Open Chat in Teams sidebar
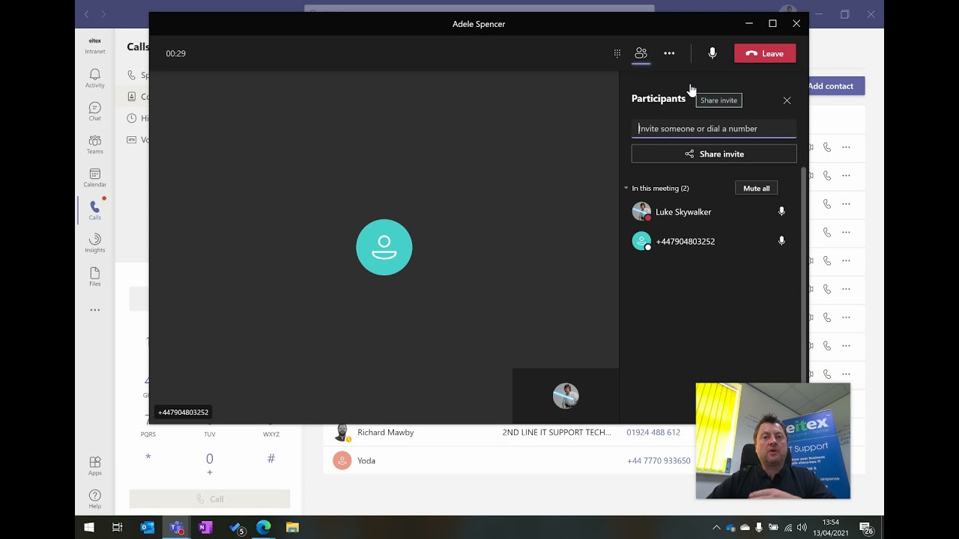The height and width of the screenshot is (539, 959). coord(94,112)
